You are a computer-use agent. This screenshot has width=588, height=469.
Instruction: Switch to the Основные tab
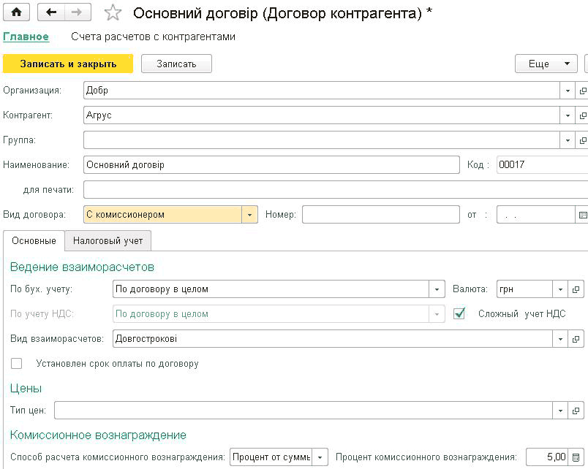pyautogui.click(x=34, y=241)
